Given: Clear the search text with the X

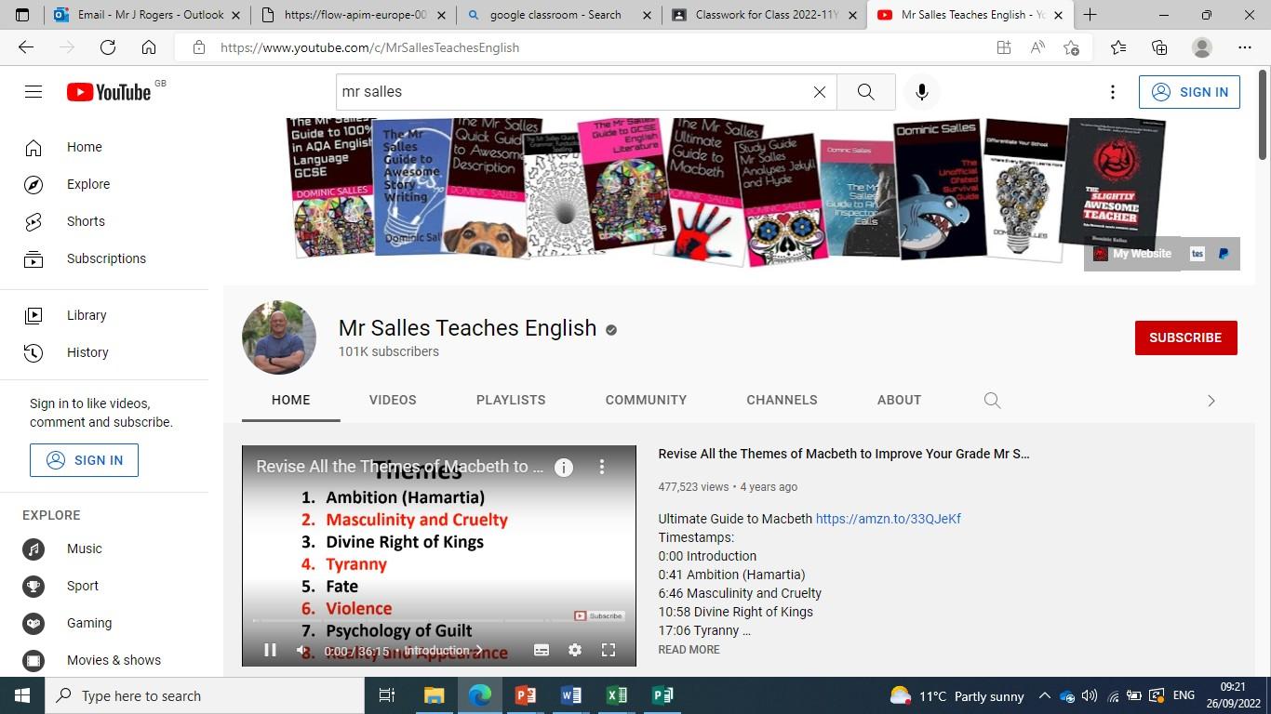Looking at the screenshot, I should pyautogui.click(x=820, y=92).
